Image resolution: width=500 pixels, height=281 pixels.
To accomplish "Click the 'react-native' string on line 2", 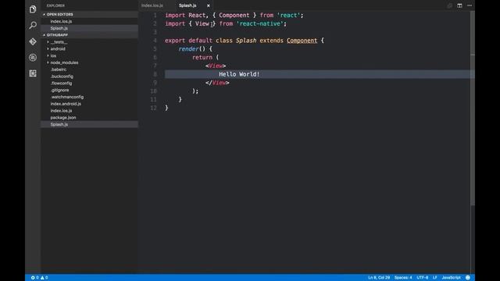I will click(259, 23).
